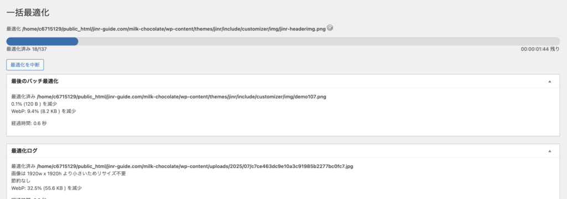Click the 節約なし log line
The width and height of the screenshot is (567, 199).
[21, 181]
